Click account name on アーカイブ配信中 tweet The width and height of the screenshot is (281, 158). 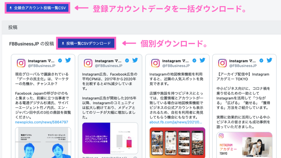[x=242, y=61]
